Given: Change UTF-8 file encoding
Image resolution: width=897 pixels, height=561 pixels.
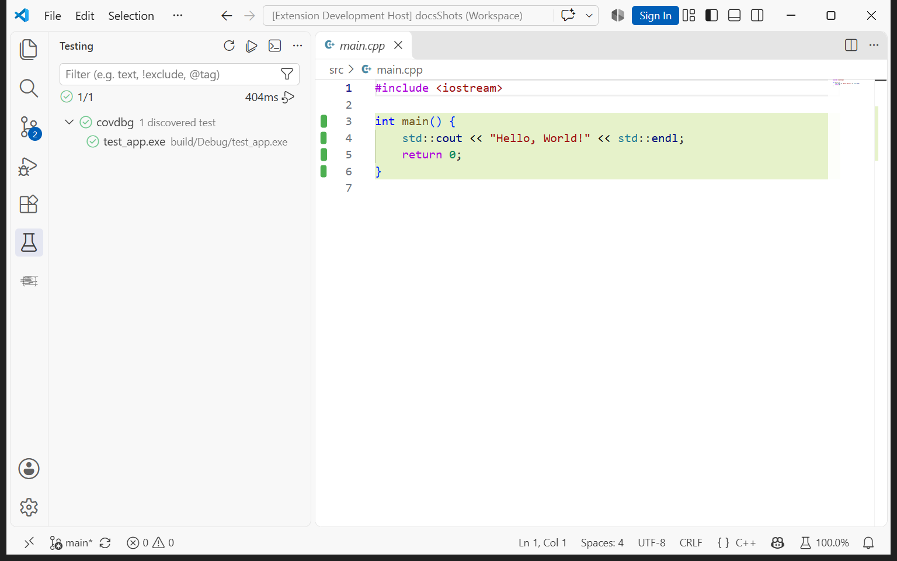Looking at the screenshot, I should [652, 543].
